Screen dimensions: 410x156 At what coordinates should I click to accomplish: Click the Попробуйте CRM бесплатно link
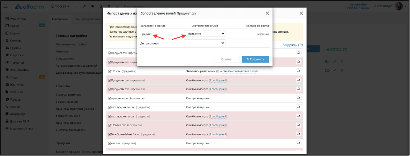pos(358,6)
